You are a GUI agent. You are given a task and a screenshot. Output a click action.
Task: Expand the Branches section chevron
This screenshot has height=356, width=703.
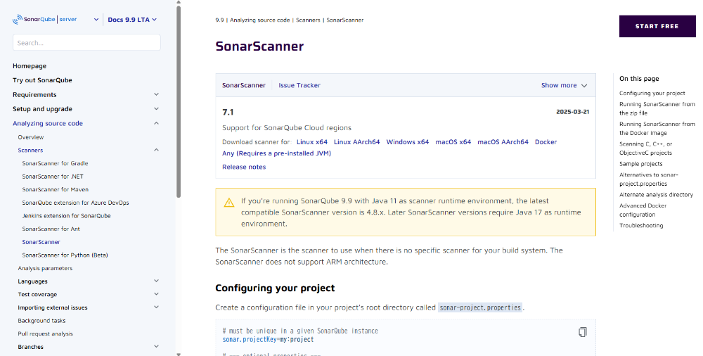click(x=157, y=347)
